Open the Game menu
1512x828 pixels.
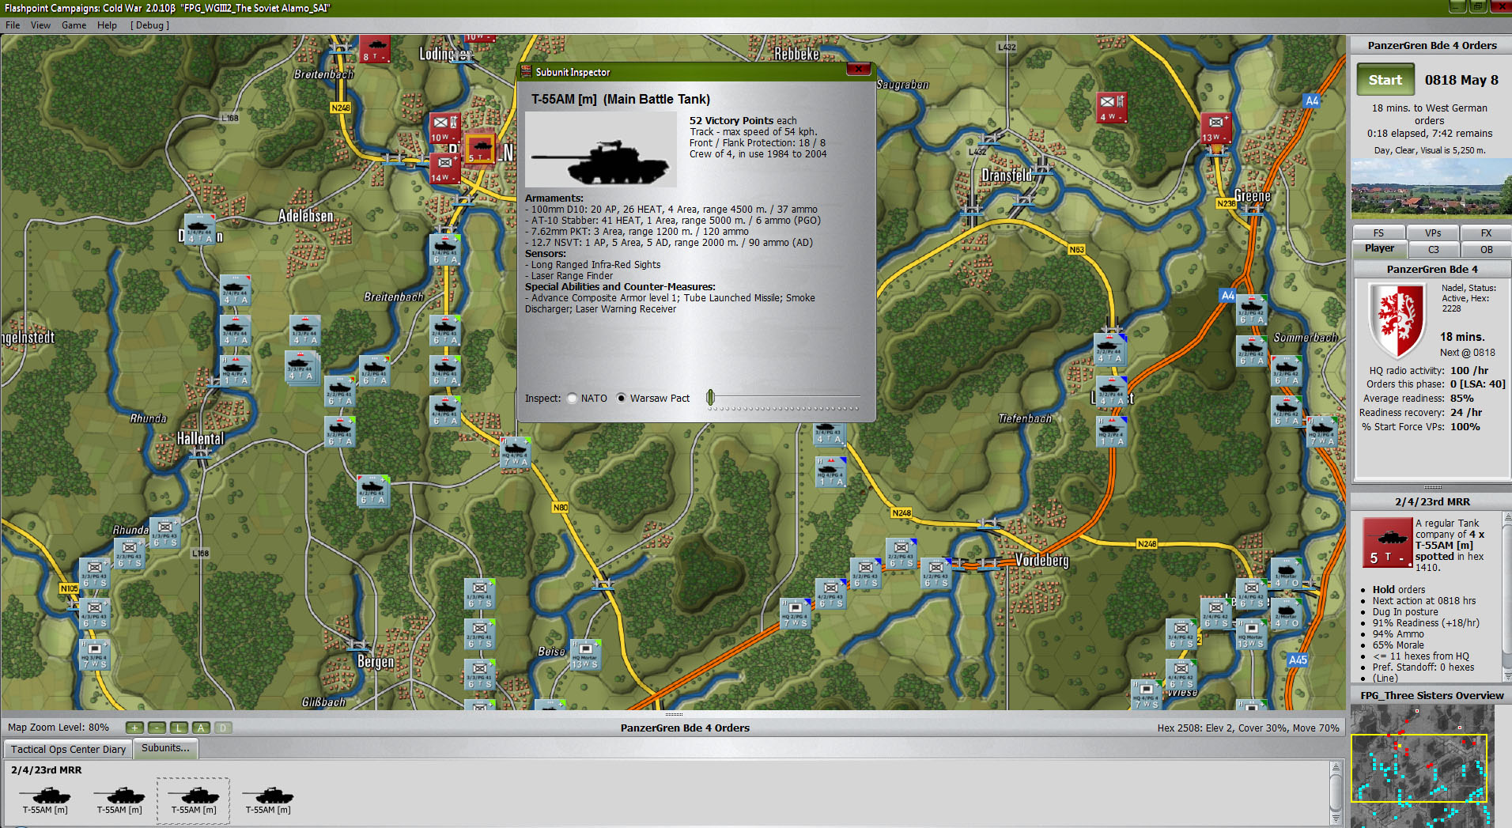point(74,25)
